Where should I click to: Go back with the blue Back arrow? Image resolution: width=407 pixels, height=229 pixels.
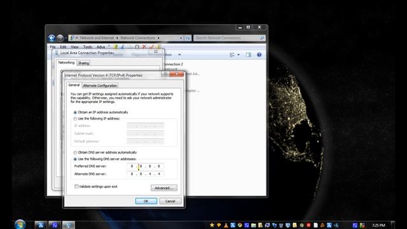(52, 38)
